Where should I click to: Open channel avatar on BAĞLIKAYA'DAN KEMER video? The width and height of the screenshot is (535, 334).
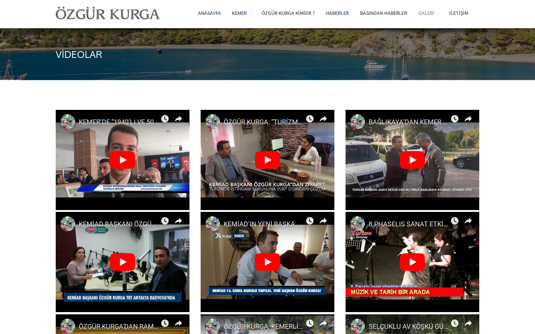click(x=357, y=122)
